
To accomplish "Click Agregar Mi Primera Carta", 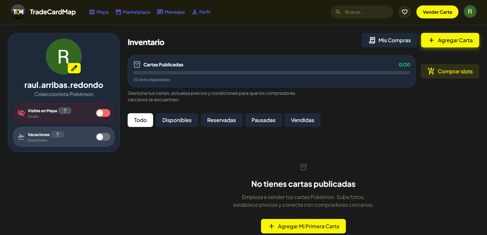I will 303,226.
